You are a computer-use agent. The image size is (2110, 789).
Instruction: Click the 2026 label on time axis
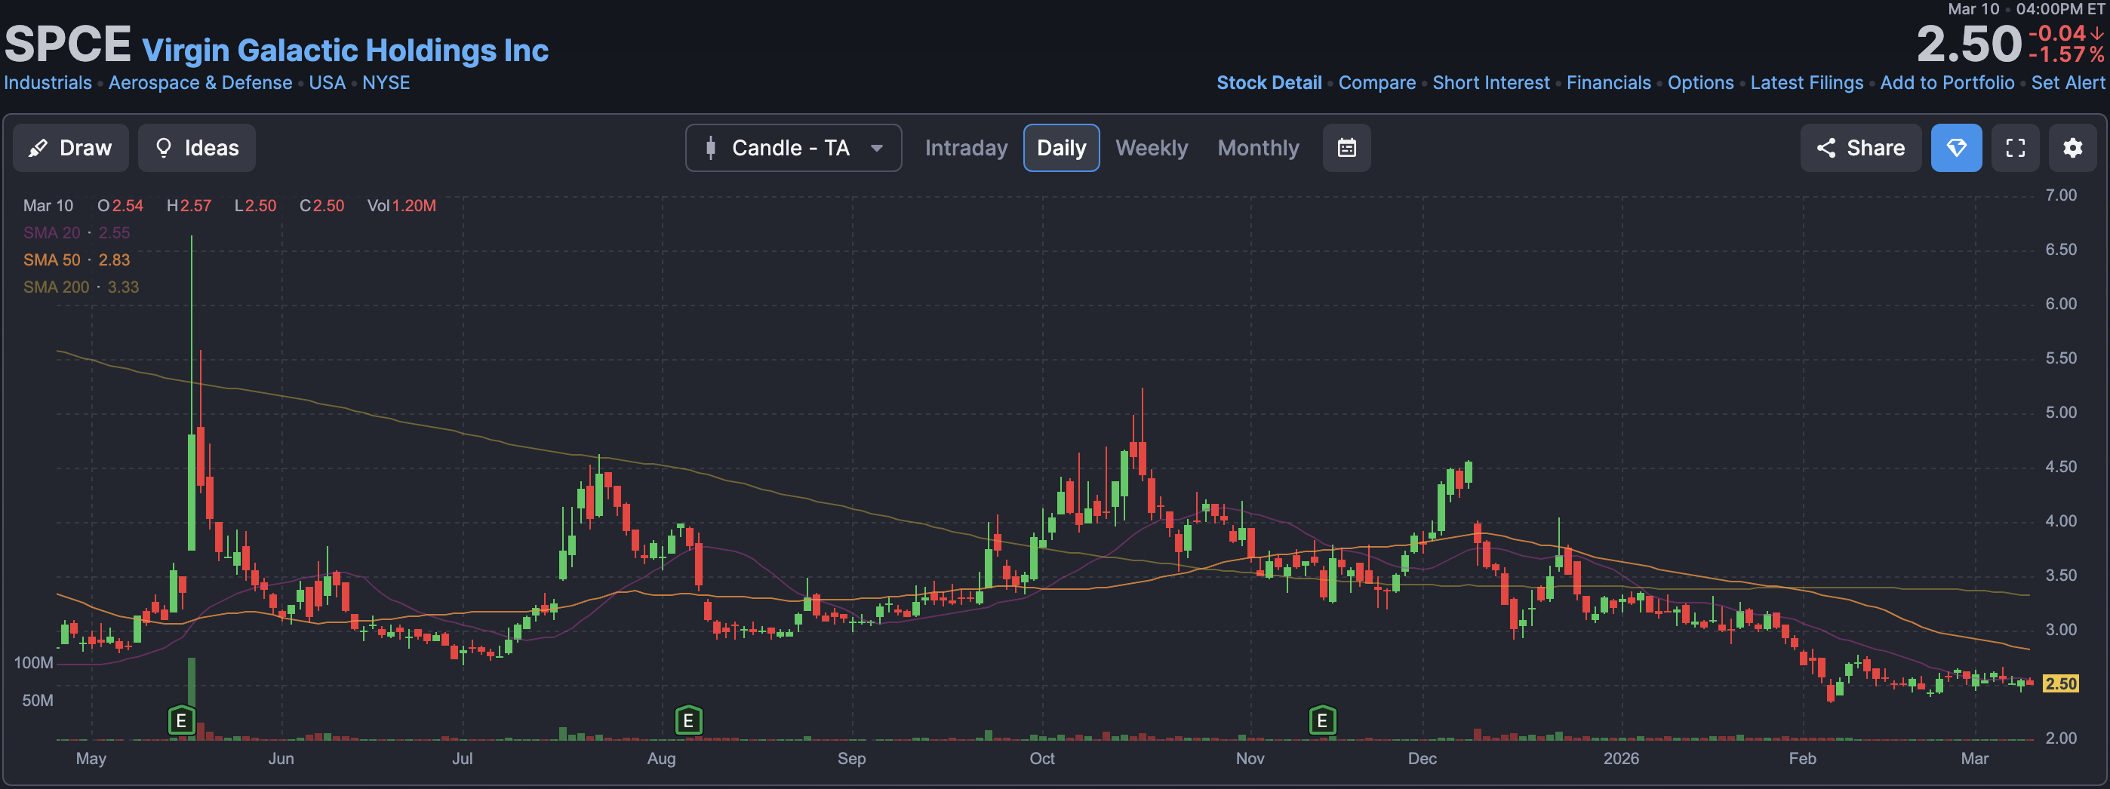tap(1621, 758)
